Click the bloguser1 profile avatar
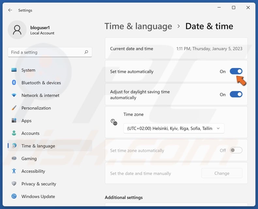Image resolution: width=258 pixels, height=209 pixels. point(17,30)
